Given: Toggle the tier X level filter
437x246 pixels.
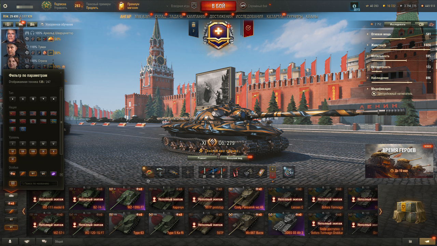Looking at the screenshot, I should [x=53, y=151].
